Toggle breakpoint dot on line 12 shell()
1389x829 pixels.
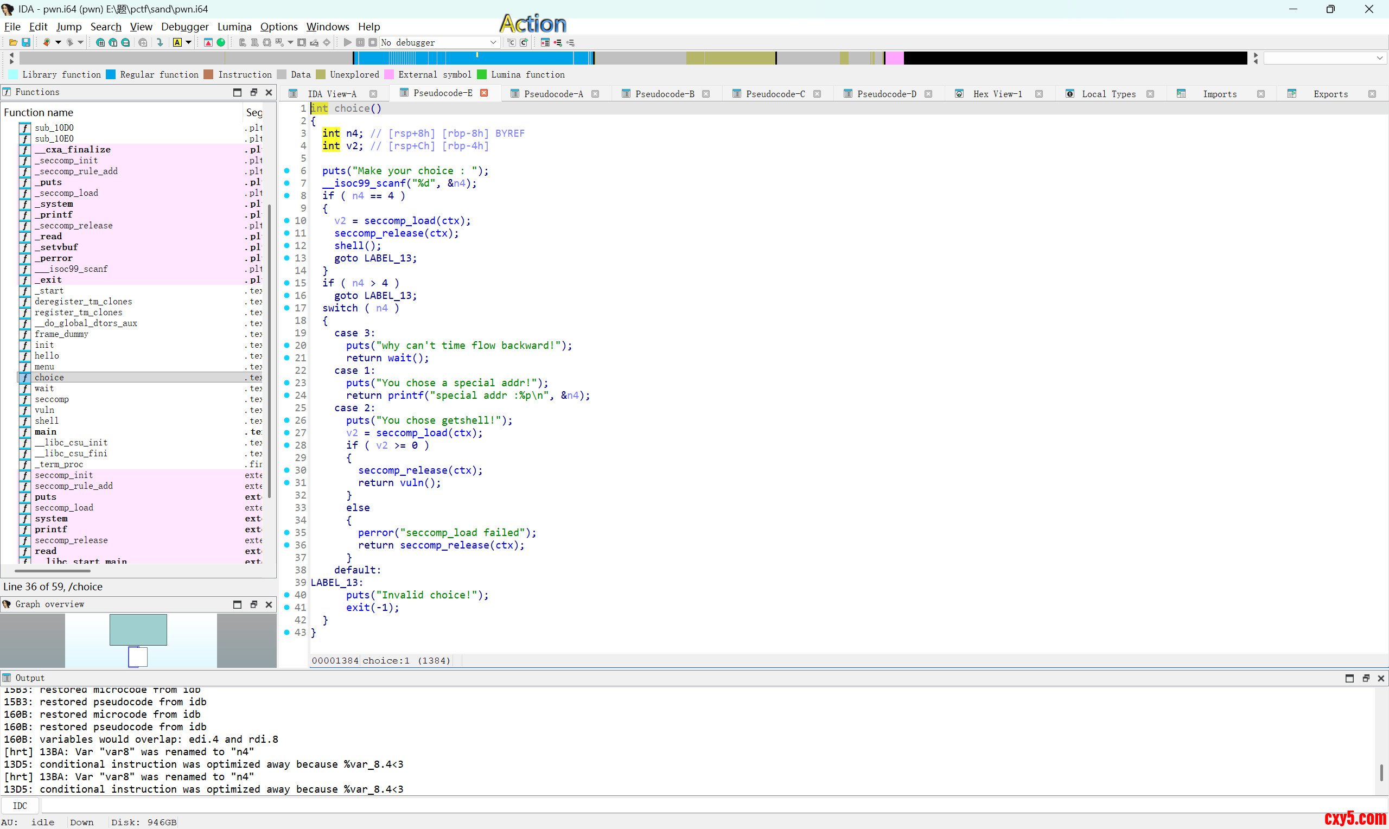(x=286, y=246)
